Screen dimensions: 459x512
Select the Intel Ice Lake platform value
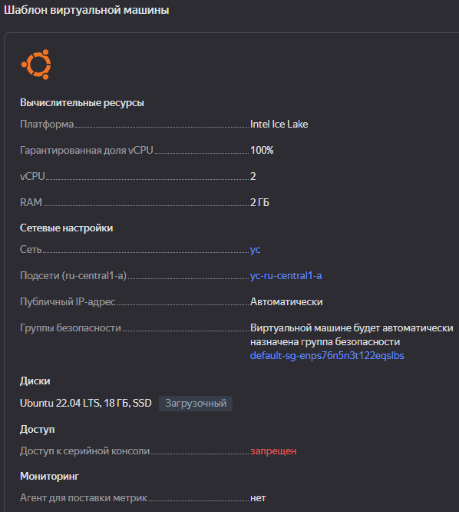279,124
